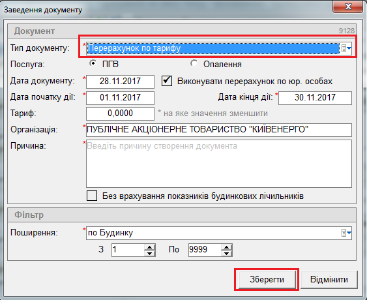Enable Без врахування показників будинкових лічильників

coord(92,196)
